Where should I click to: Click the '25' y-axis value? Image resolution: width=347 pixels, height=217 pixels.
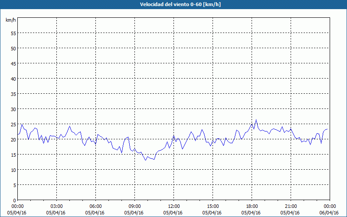13,125
